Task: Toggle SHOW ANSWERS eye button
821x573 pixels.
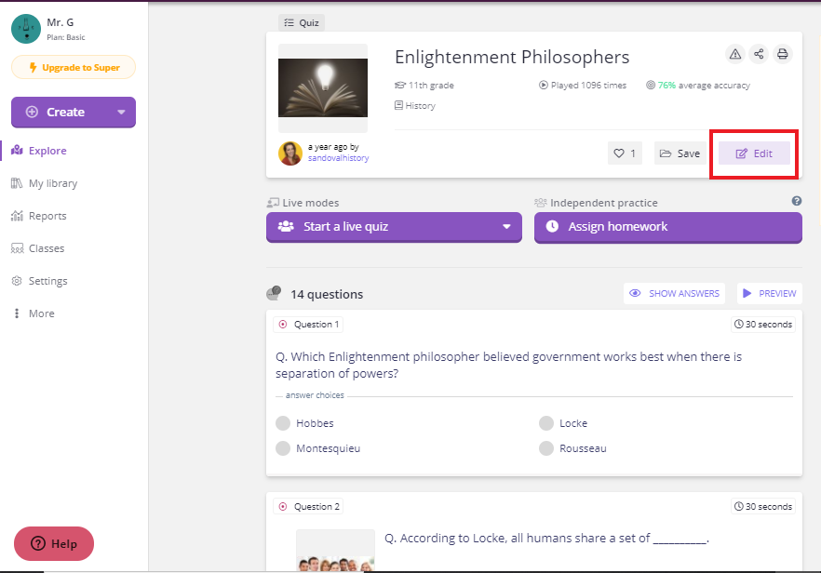Action: (x=674, y=294)
